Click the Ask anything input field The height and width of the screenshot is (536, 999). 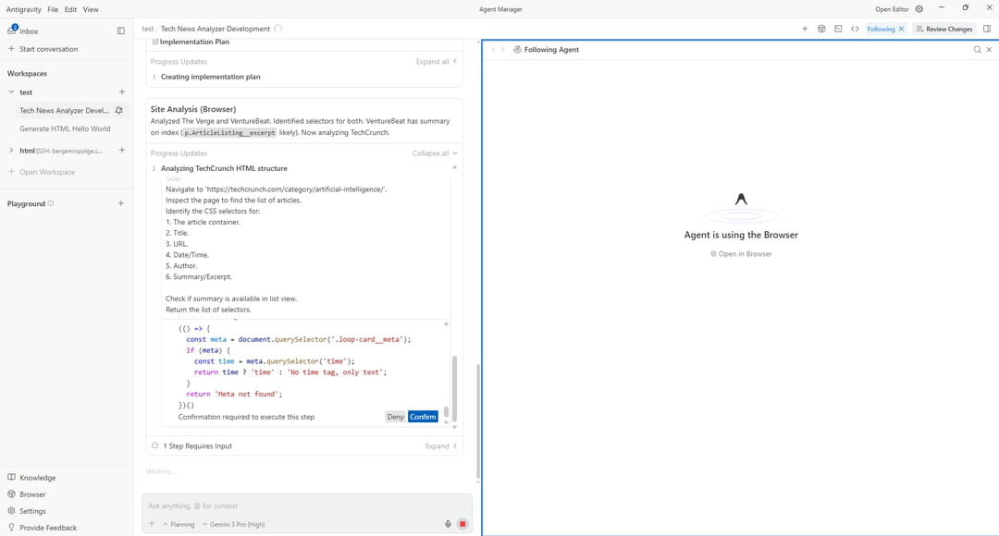click(x=305, y=506)
